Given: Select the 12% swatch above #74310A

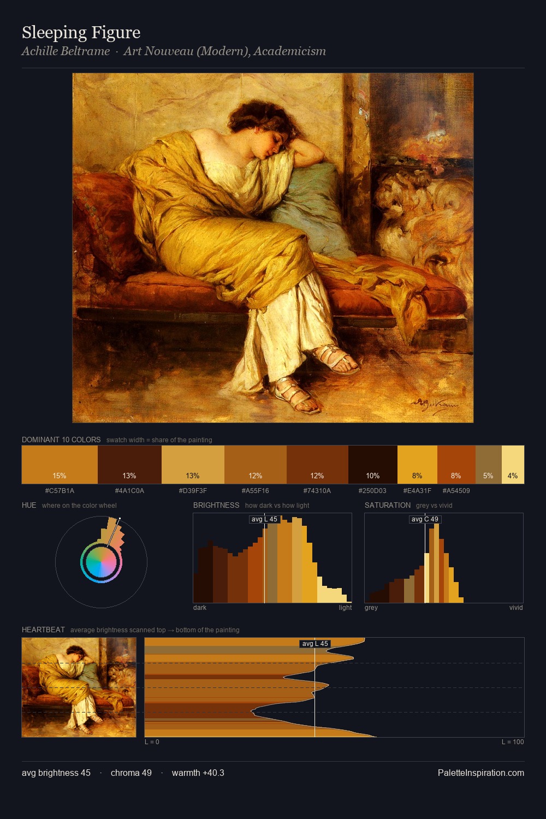Looking at the screenshot, I should (x=317, y=465).
